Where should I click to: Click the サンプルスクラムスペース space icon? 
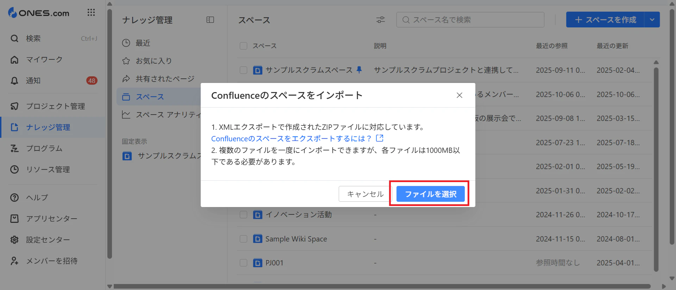pos(258,70)
